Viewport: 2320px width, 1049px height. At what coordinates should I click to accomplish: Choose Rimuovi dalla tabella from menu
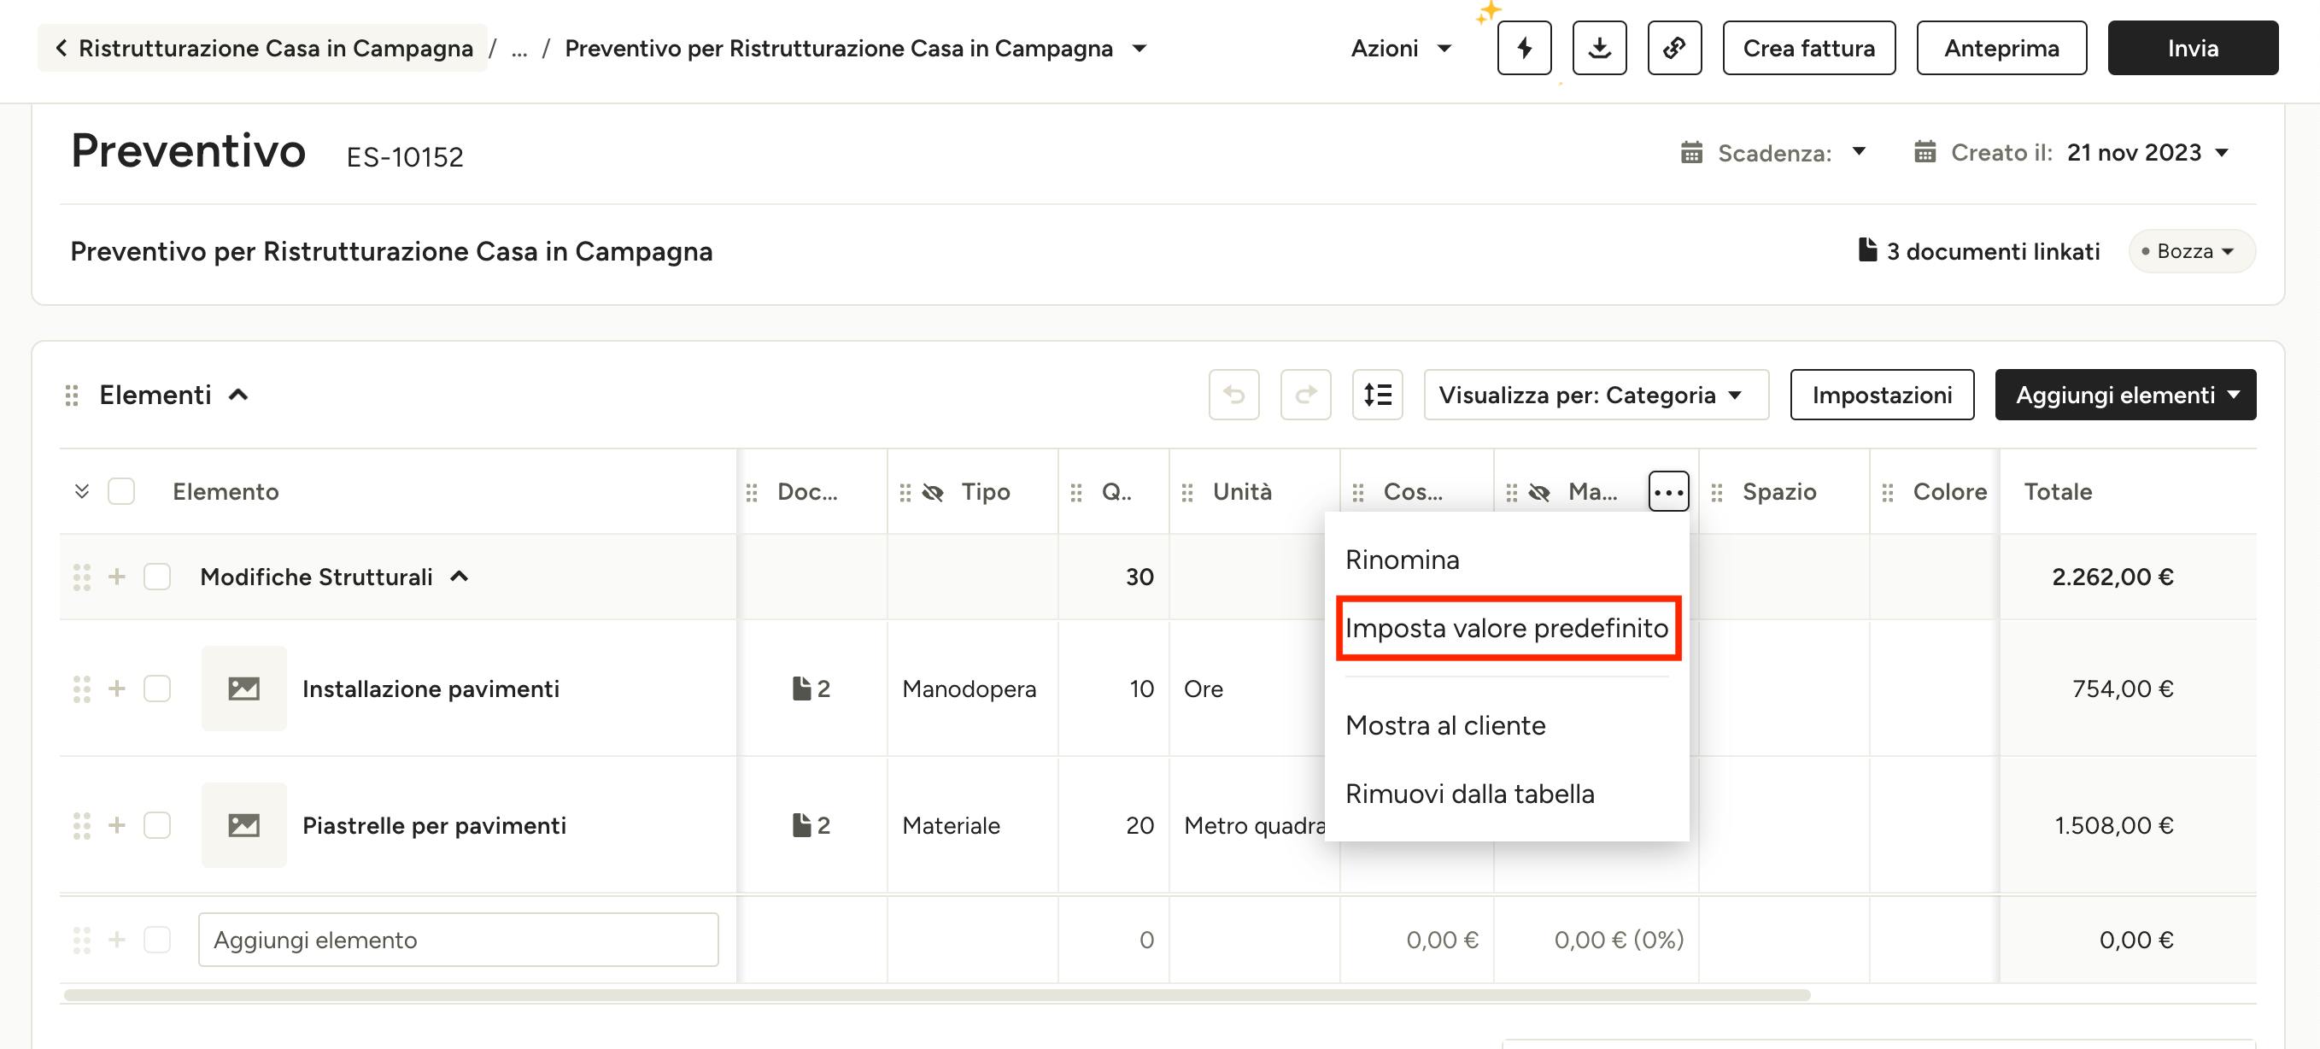(1469, 794)
